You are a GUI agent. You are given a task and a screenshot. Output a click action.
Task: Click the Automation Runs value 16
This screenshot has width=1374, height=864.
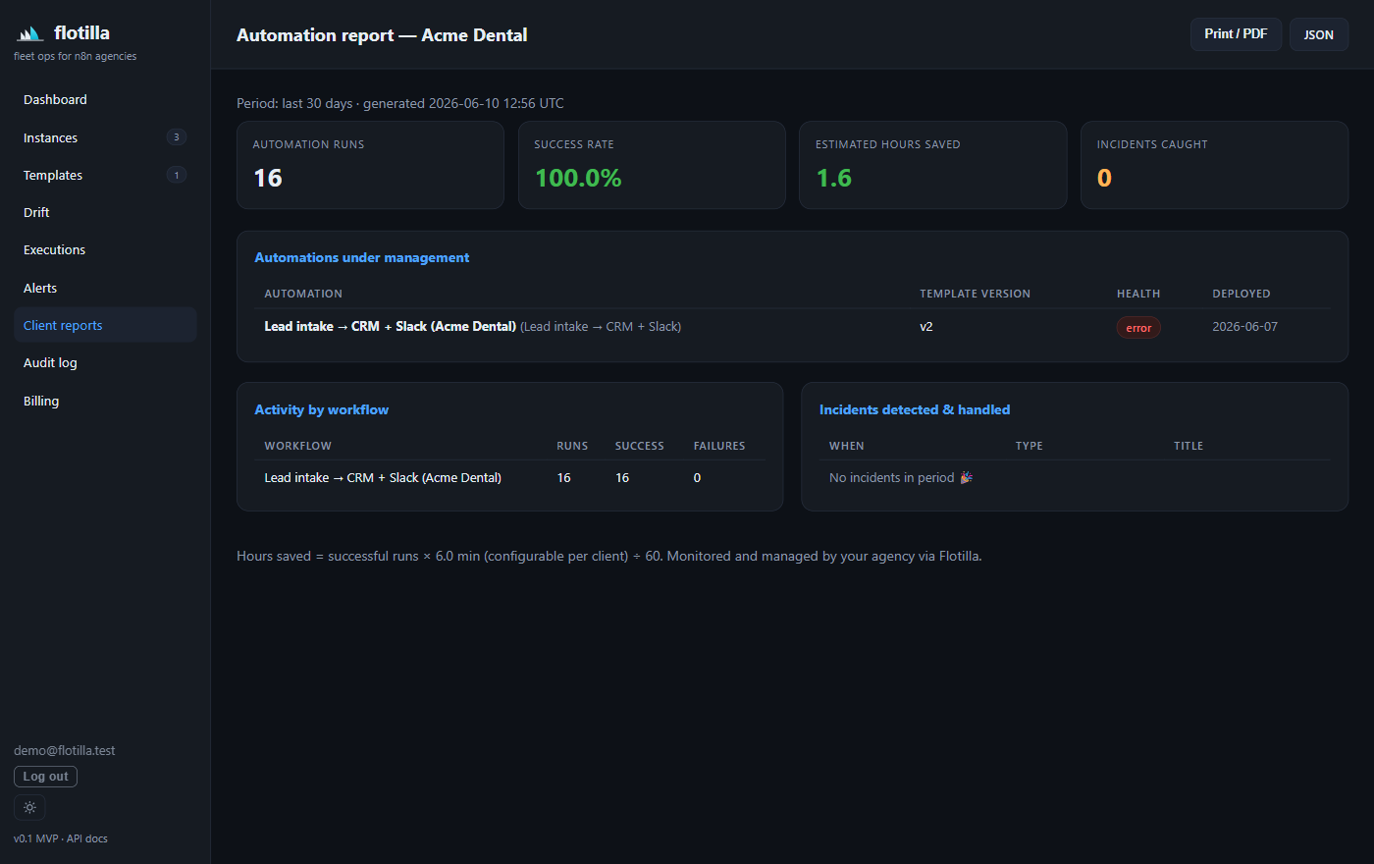point(268,178)
